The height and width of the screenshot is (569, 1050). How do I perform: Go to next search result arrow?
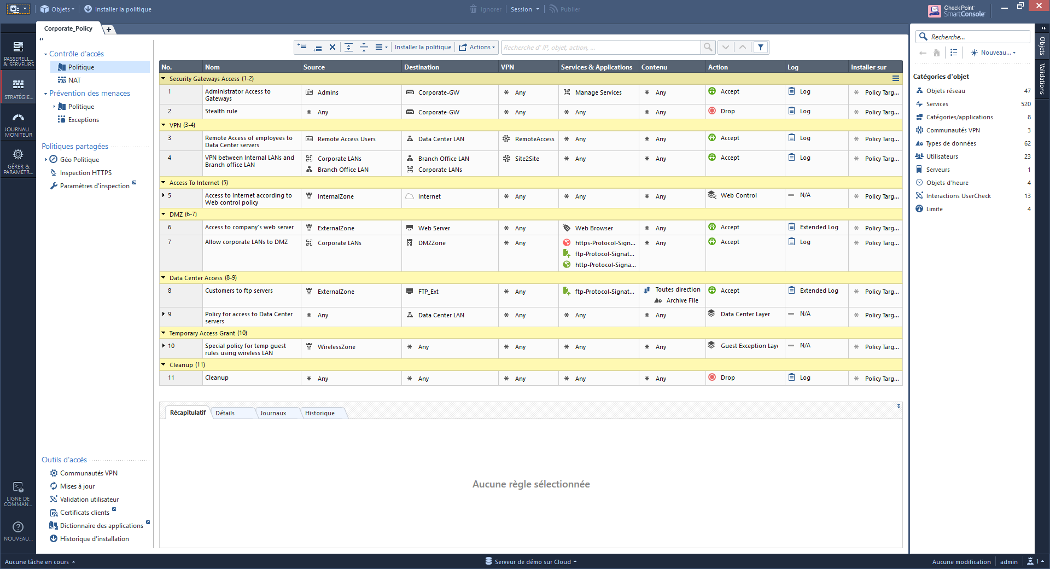click(726, 47)
